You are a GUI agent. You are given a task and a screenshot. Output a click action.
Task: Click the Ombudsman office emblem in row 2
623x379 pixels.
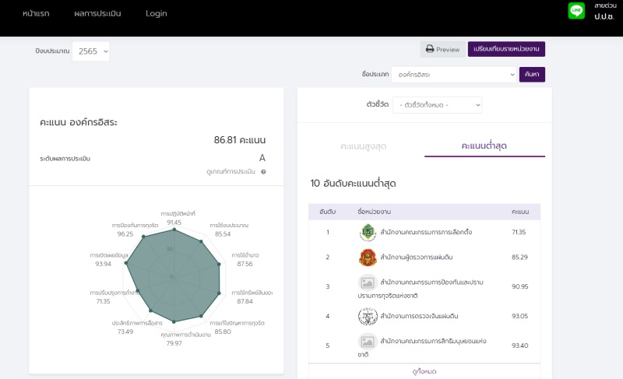(x=367, y=258)
